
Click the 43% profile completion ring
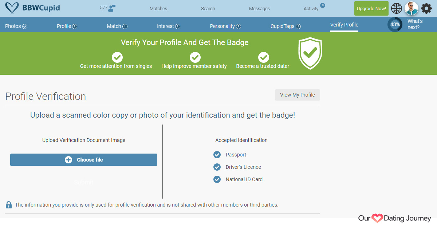pyautogui.click(x=395, y=24)
